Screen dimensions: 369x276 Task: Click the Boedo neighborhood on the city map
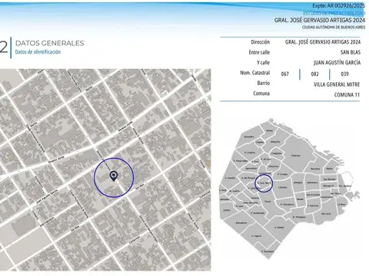tap(300, 199)
